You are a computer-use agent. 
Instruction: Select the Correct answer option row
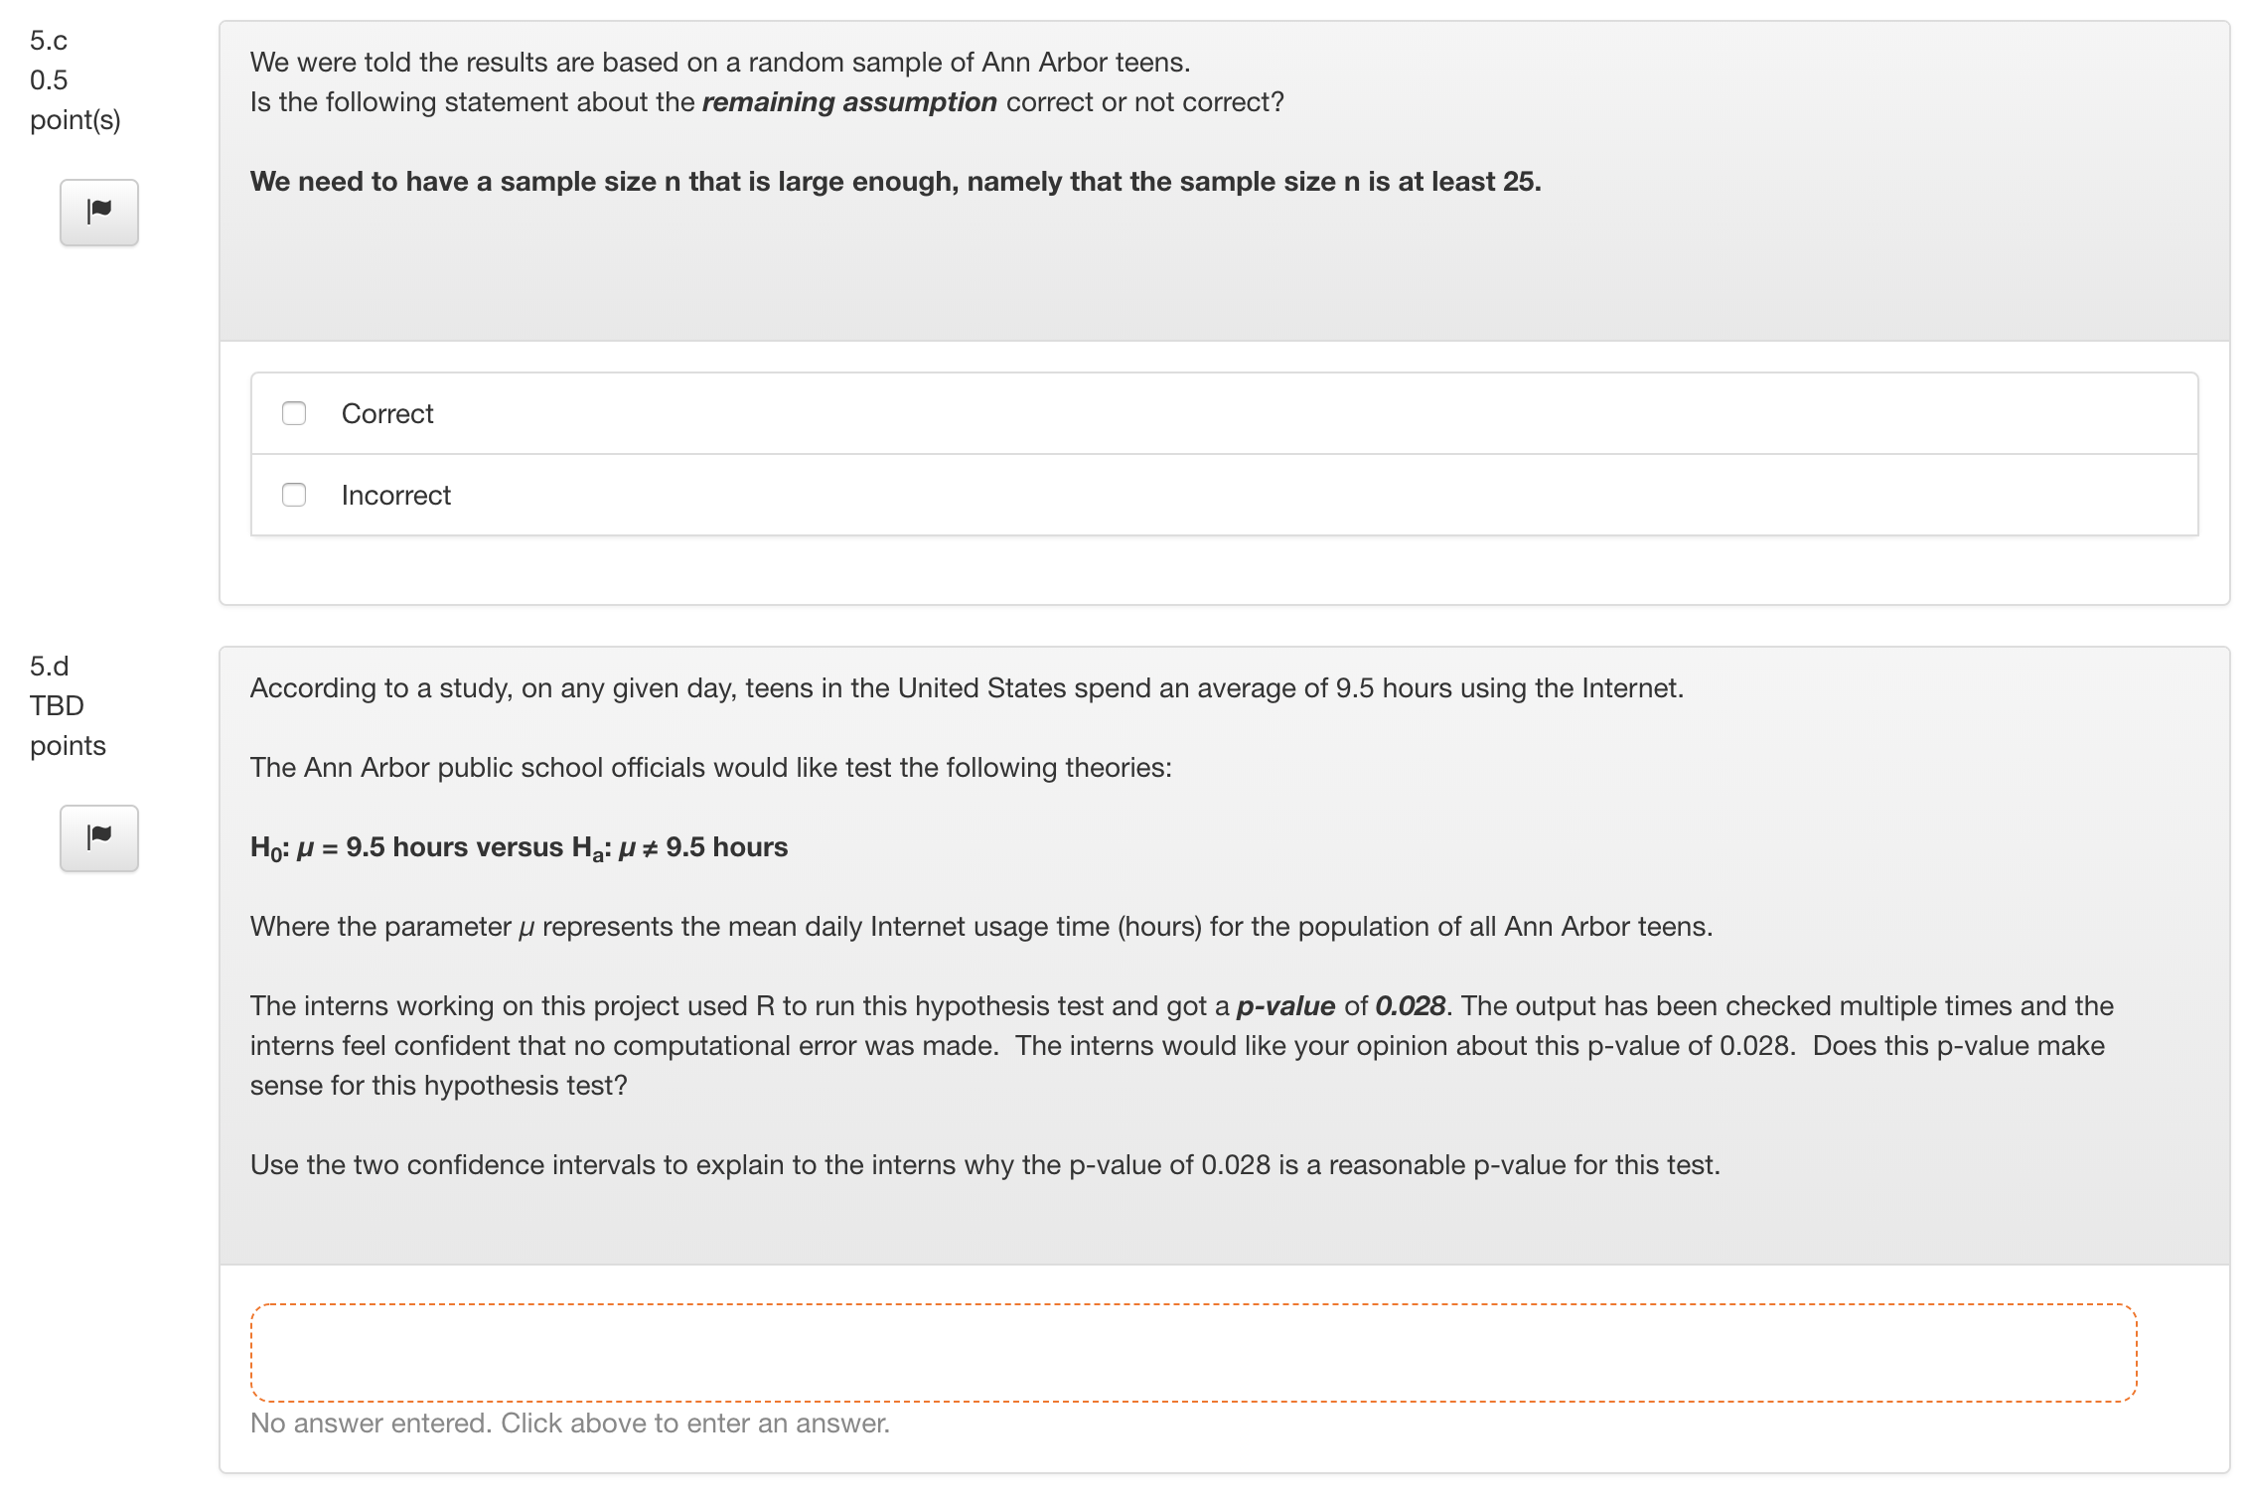[x=387, y=413]
